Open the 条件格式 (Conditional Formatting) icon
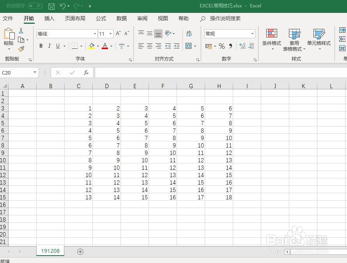Image resolution: width=347 pixels, height=263 pixels. pos(271,37)
